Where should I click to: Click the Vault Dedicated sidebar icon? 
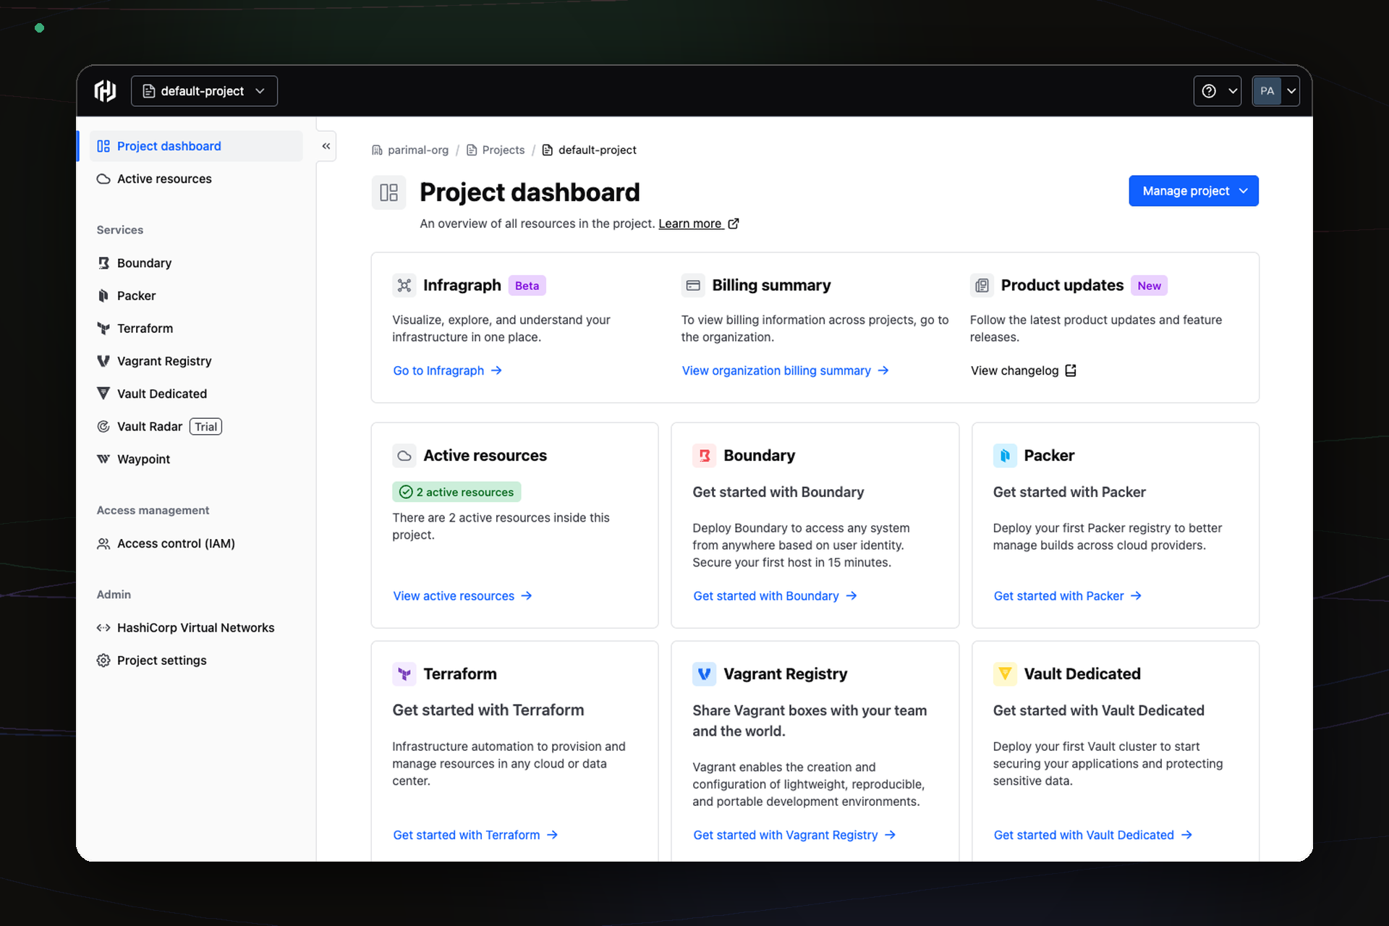103,394
